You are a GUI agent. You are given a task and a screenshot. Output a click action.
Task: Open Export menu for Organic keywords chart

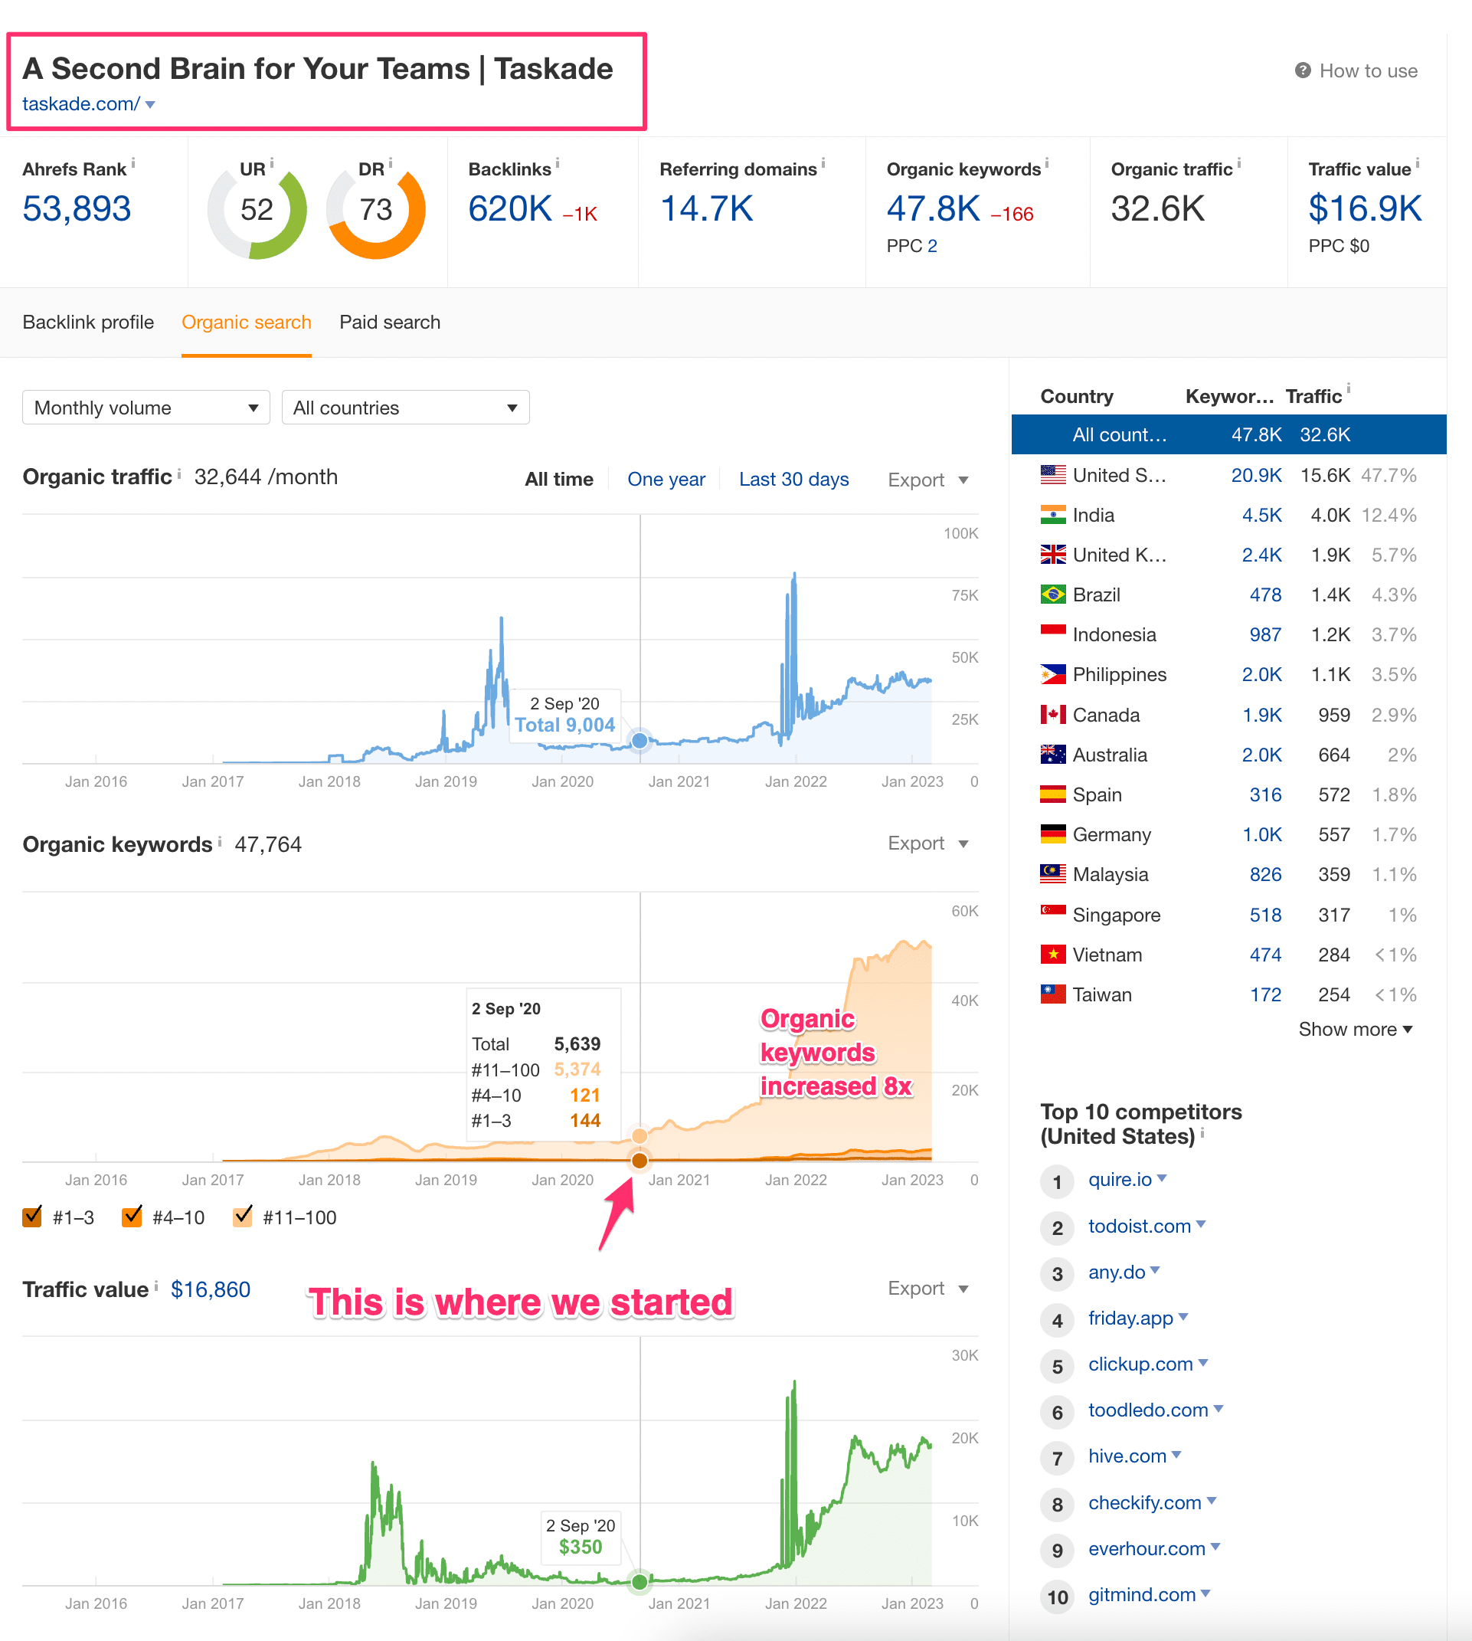[x=927, y=843]
